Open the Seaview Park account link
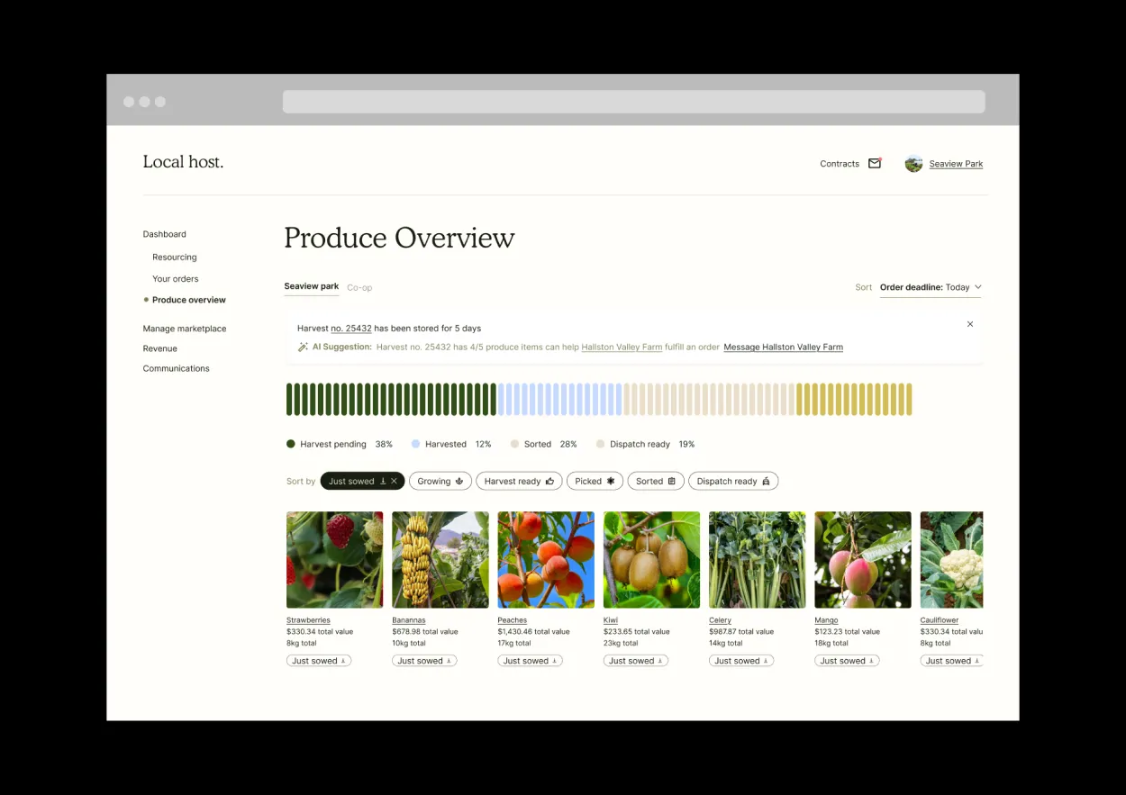This screenshot has height=795, width=1126. [x=956, y=164]
